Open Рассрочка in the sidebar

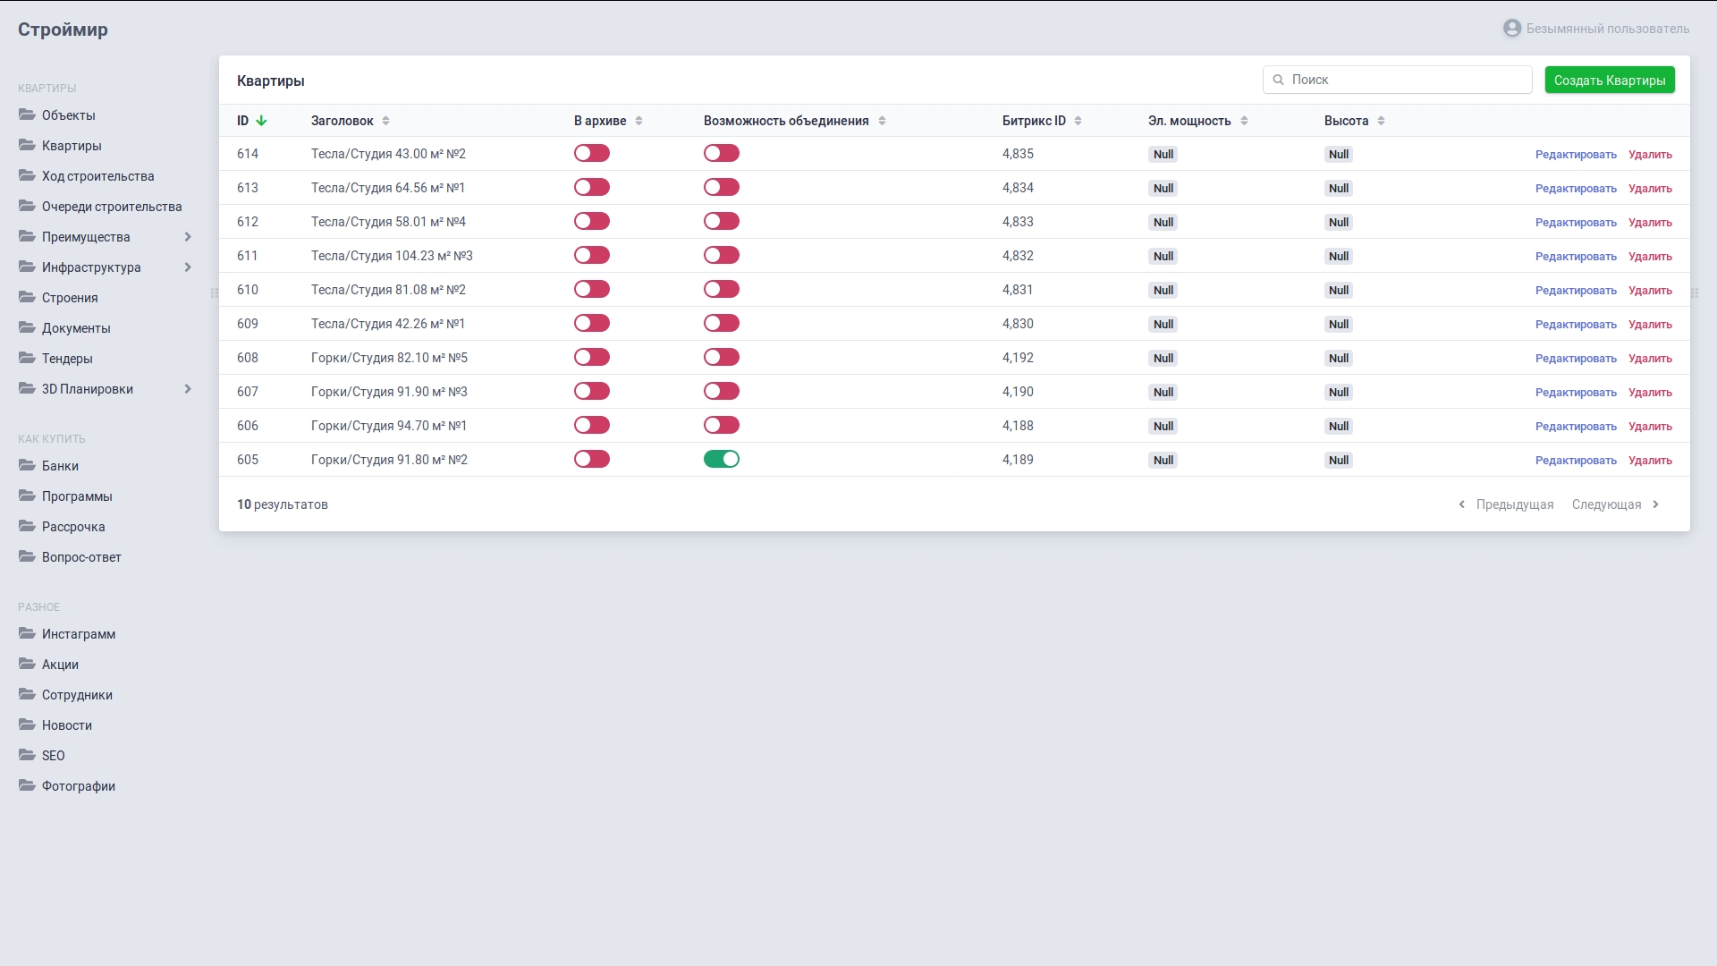click(x=73, y=527)
